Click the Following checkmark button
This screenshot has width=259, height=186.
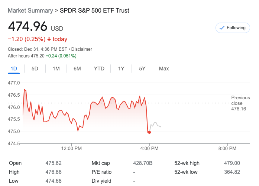click(233, 28)
